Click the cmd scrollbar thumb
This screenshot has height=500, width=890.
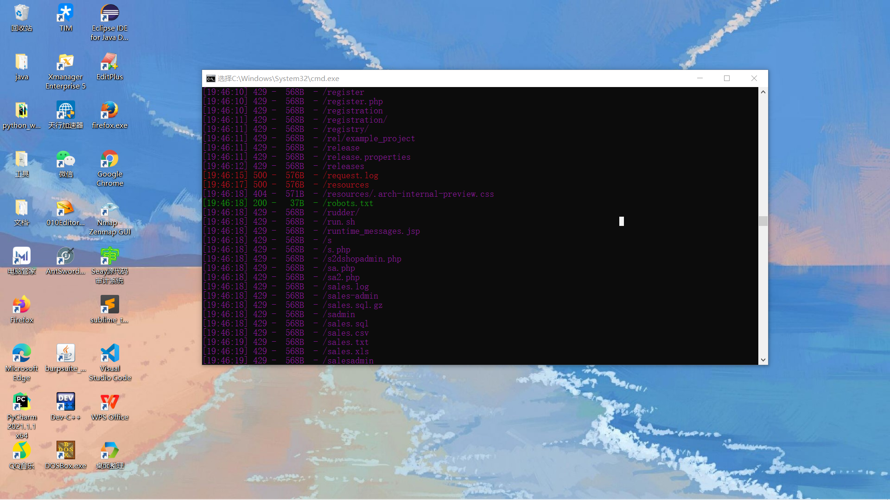pos(763,221)
